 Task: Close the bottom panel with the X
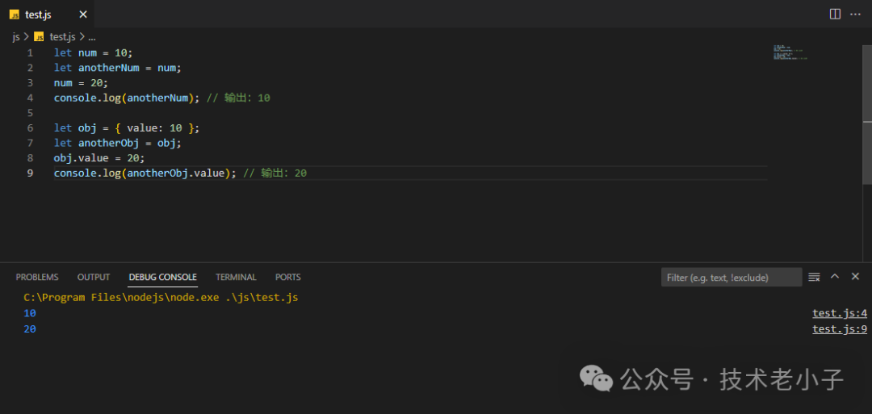tap(855, 277)
